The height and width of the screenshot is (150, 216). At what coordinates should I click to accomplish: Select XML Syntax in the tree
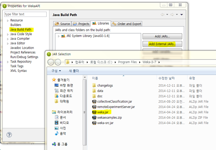[x=19, y=71]
